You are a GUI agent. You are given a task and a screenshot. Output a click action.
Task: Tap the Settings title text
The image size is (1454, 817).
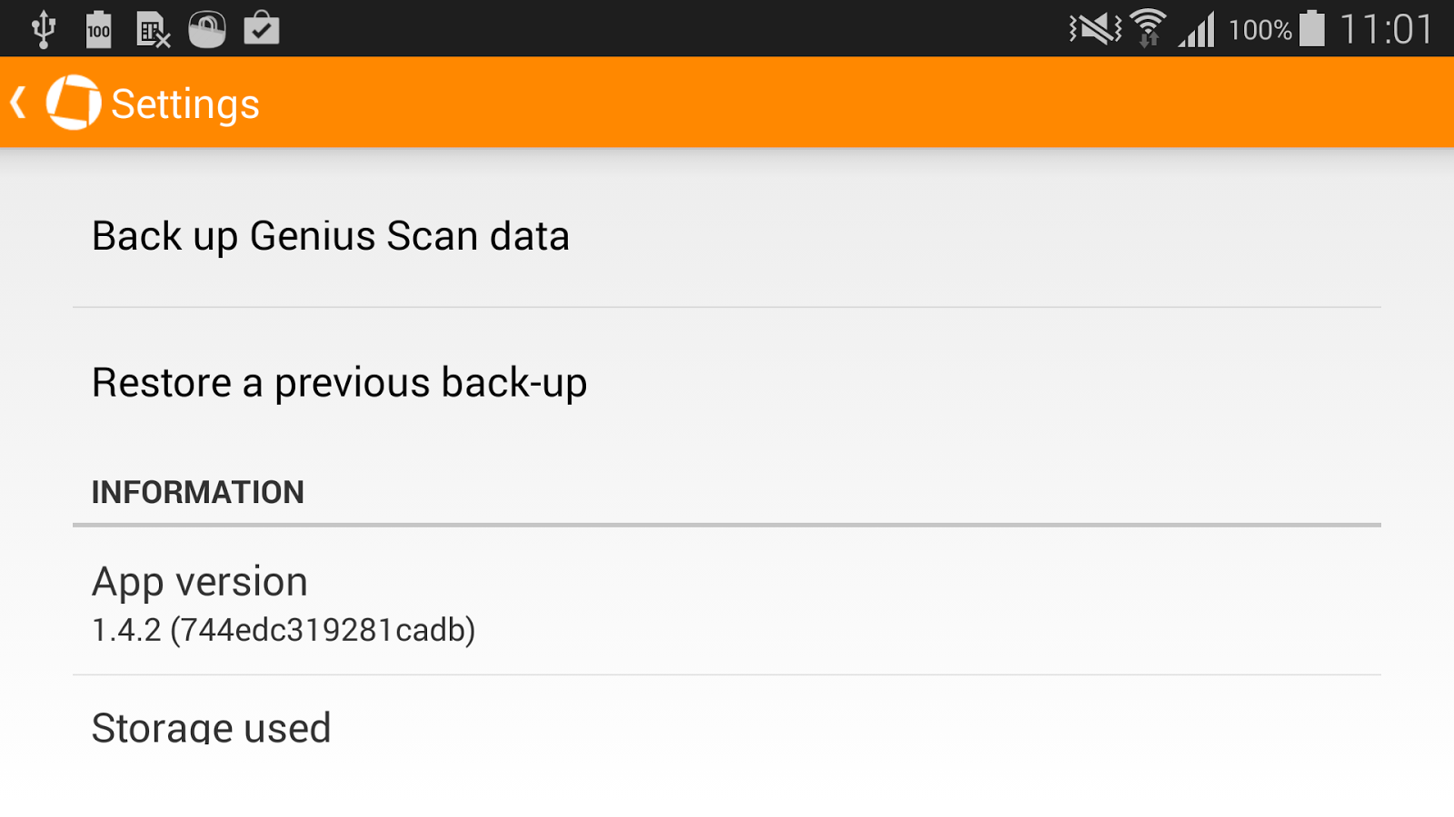pos(185,103)
